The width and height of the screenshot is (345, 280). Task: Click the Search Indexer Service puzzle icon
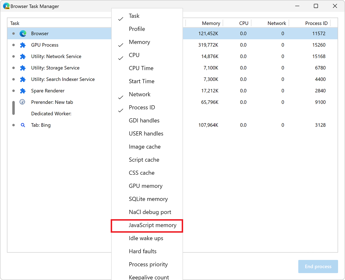[x=23, y=79]
